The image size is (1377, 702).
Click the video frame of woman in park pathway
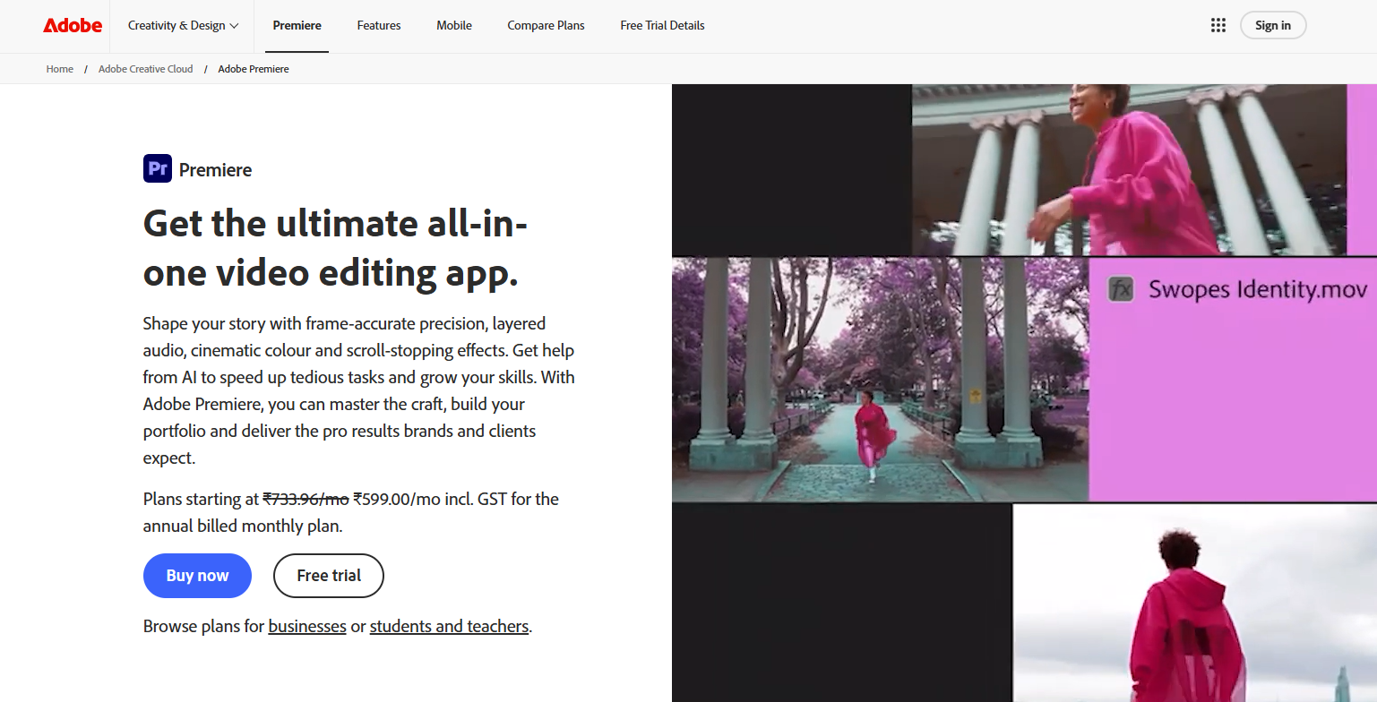tap(880, 380)
